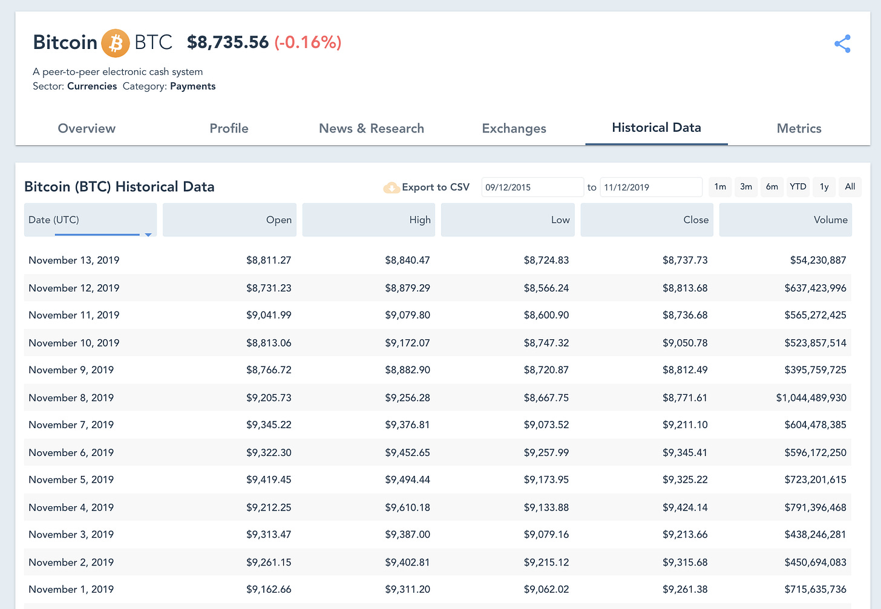Click the share icon
Viewport: 881px width, 609px height.
[x=842, y=44]
